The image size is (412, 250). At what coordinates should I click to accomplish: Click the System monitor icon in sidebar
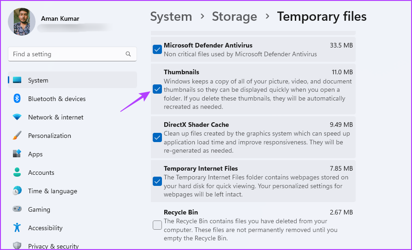tap(17, 80)
